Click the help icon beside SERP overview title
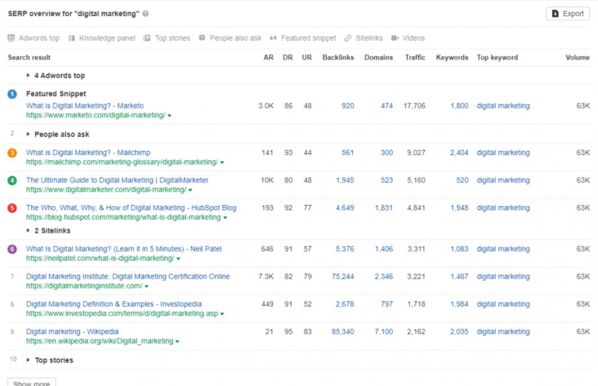598x386 pixels. pyautogui.click(x=146, y=14)
